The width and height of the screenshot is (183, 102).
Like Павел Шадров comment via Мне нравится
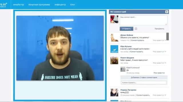point(159,63)
